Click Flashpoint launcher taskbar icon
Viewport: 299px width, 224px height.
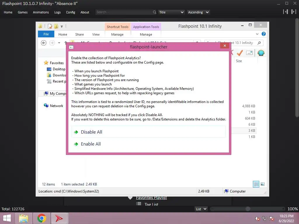click(x=59, y=218)
